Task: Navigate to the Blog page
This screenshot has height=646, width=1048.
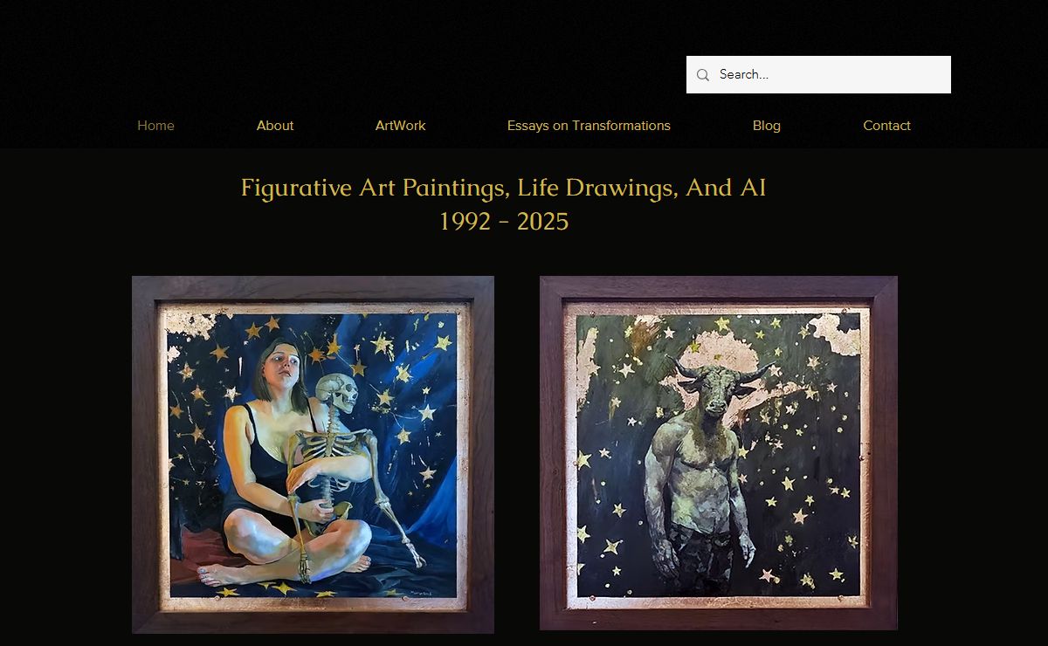Action: (x=767, y=126)
